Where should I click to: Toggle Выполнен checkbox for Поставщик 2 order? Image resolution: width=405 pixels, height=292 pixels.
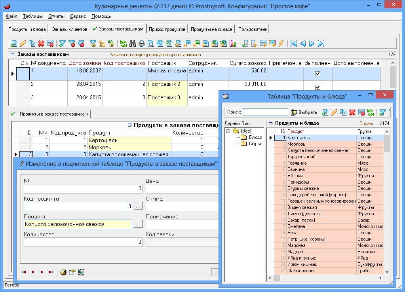tap(318, 87)
